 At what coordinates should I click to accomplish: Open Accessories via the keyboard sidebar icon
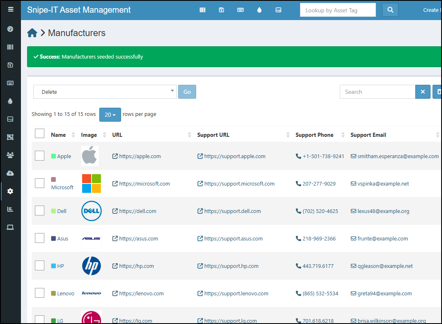(x=11, y=83)
